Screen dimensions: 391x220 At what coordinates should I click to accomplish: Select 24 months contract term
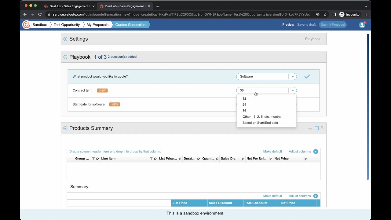[x=266, y=105]
